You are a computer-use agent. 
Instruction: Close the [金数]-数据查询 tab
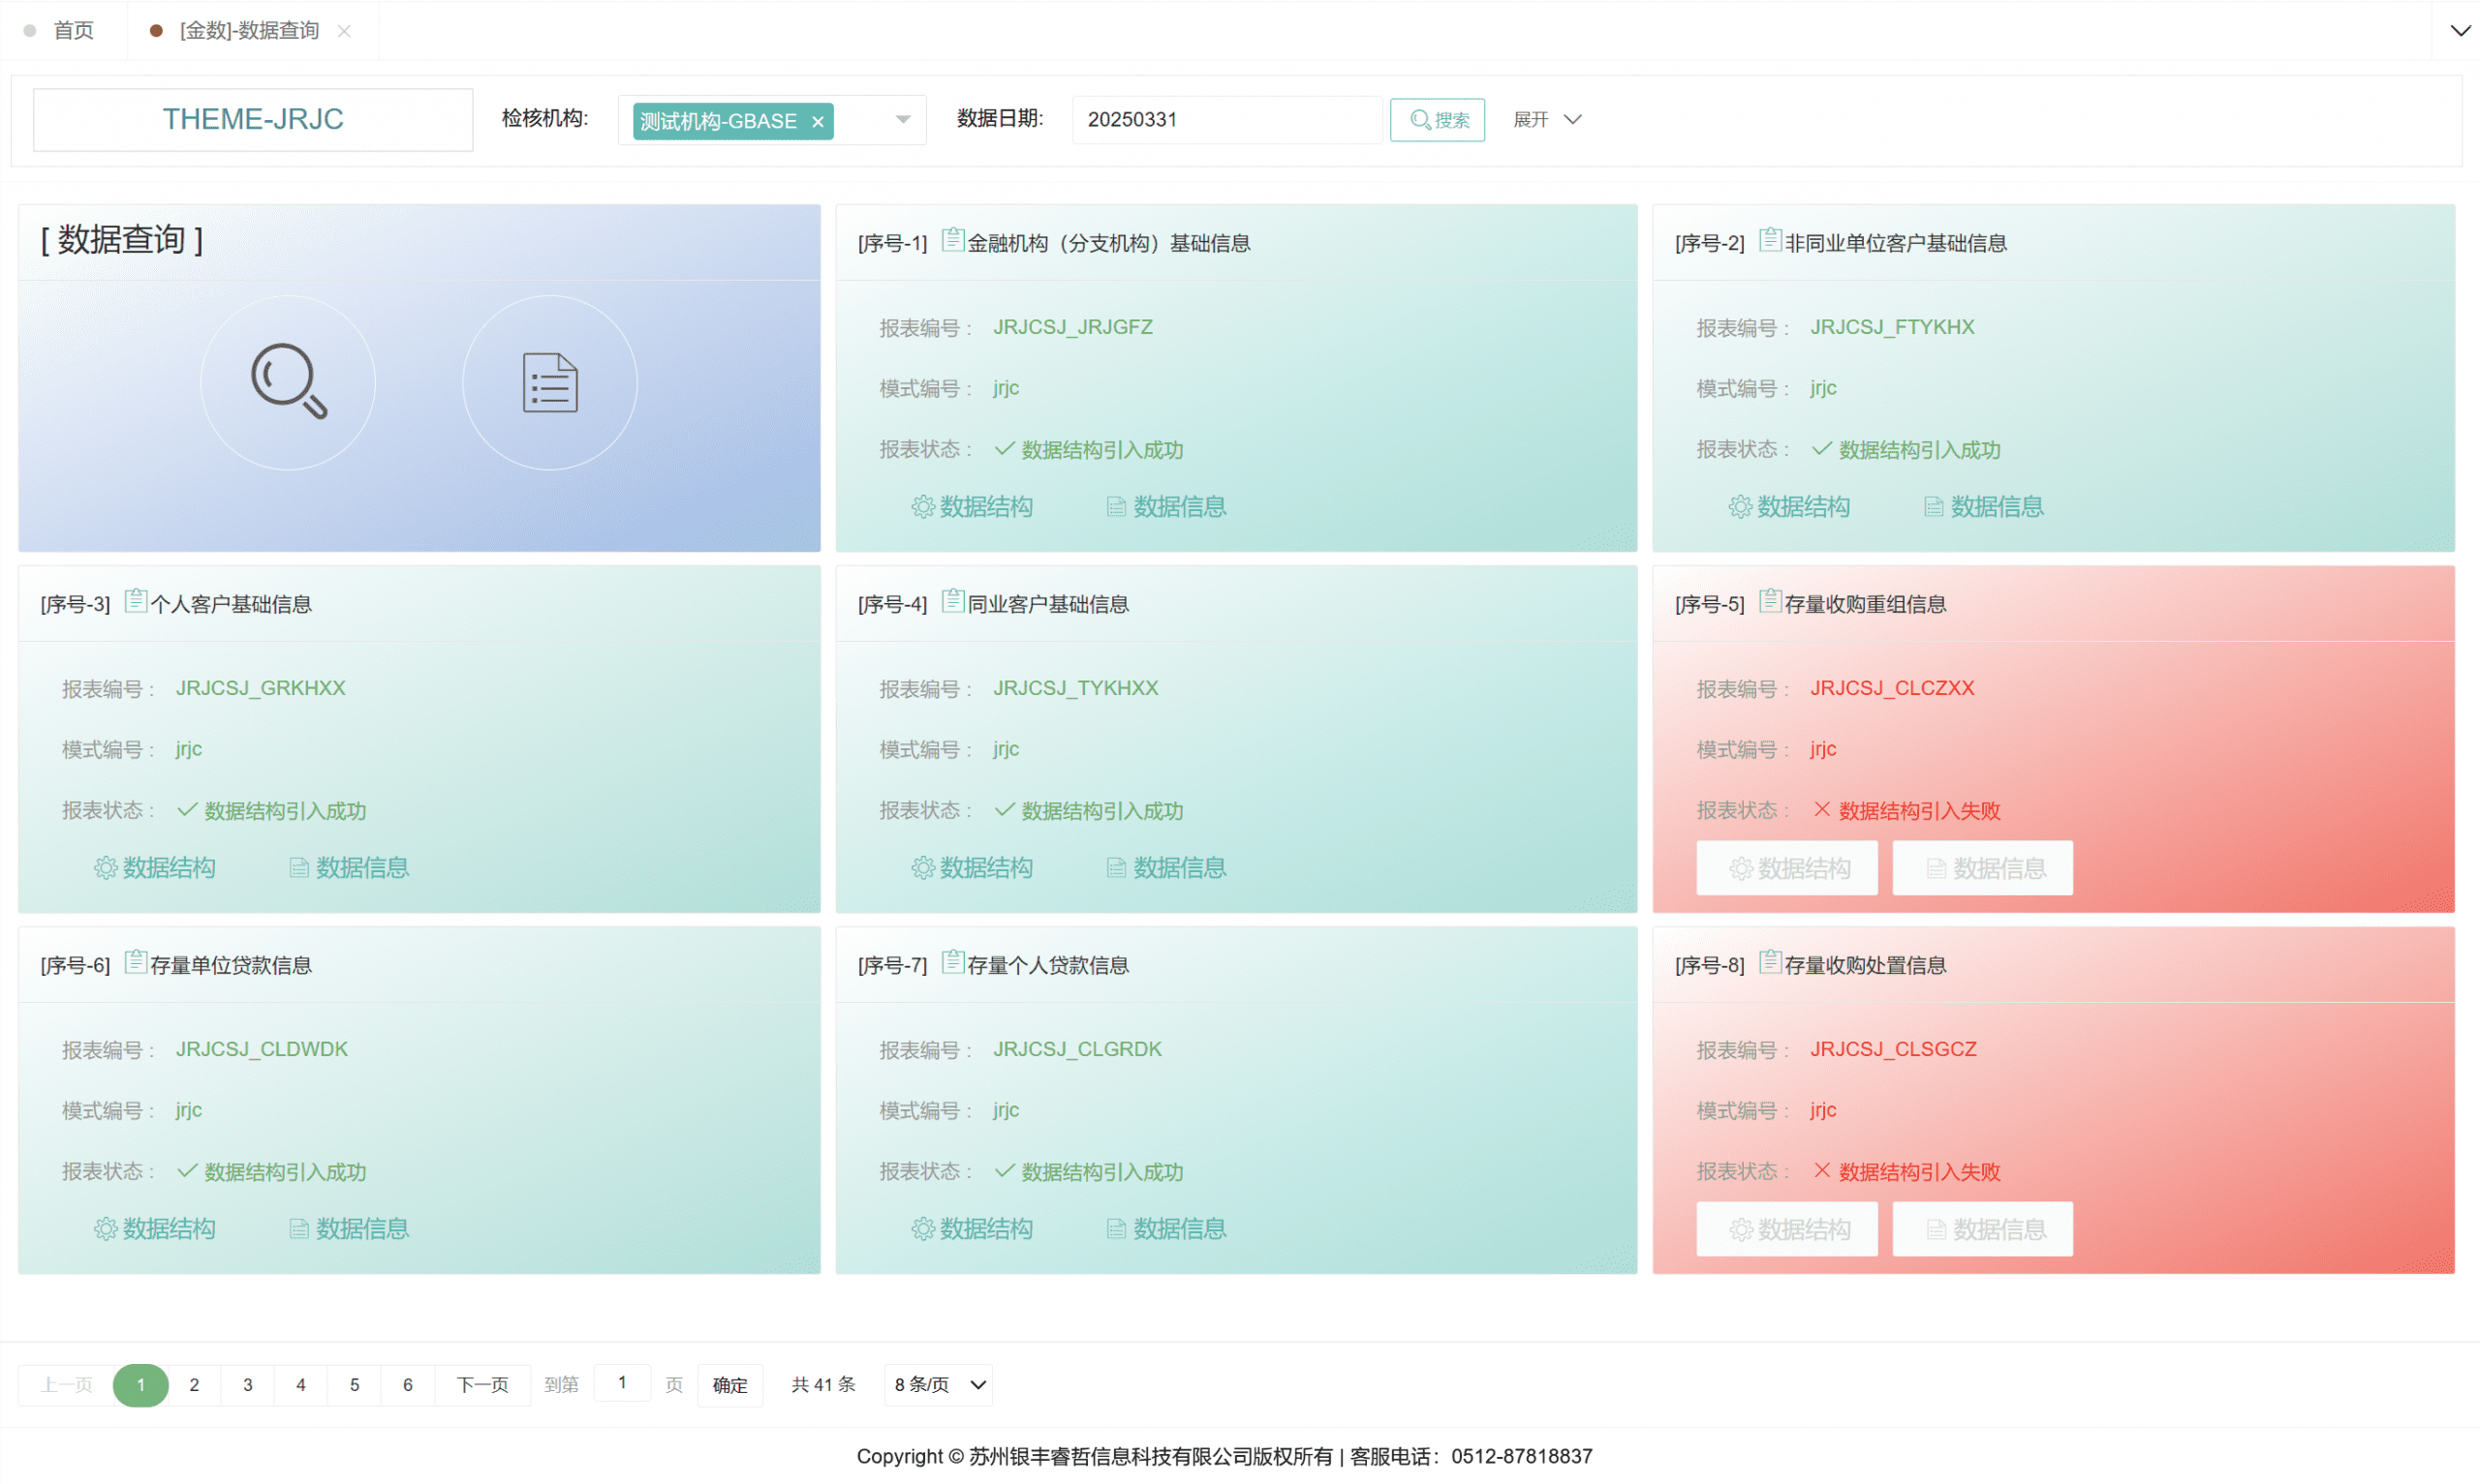pyautogui.click(x=344, y=31)
